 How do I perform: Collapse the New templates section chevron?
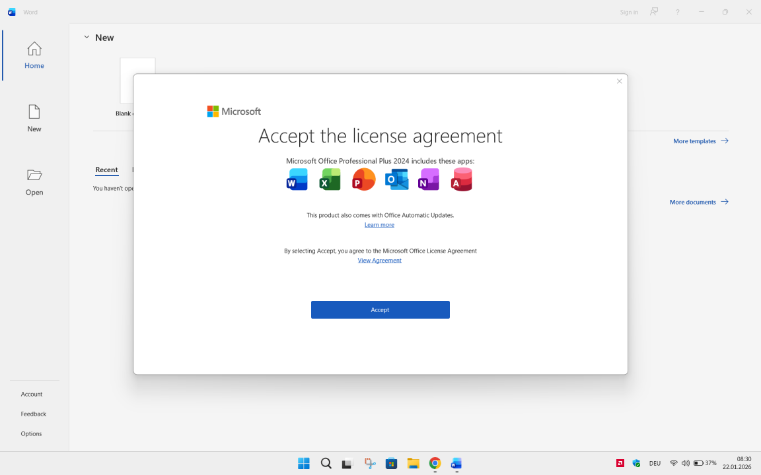pos(87,37)
